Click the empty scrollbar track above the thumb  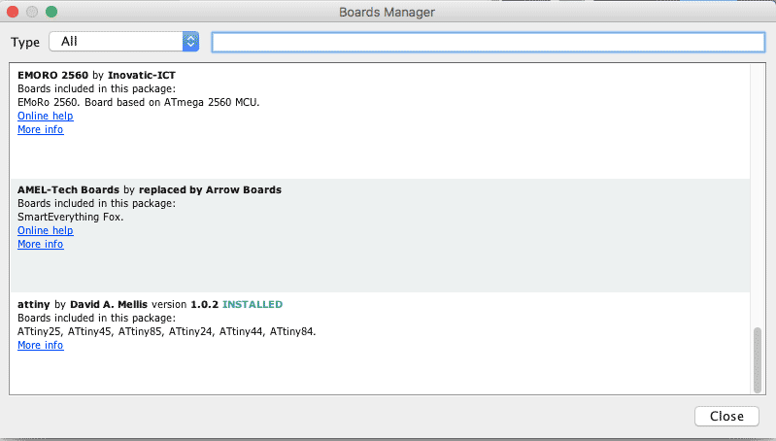click(x=758, y=194)
